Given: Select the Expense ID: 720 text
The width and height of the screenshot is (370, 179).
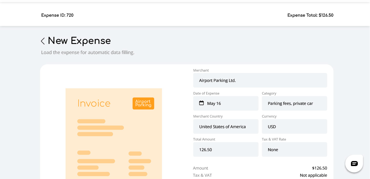Looking at the screenshot, I should (x=57, y=15).
